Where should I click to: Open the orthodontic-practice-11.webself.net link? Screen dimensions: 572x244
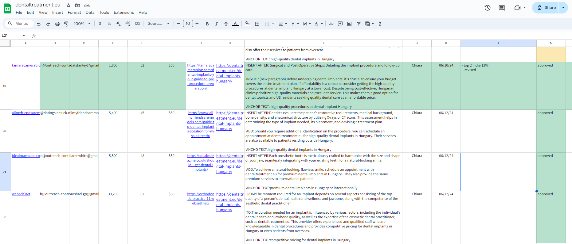pos(201,199)
